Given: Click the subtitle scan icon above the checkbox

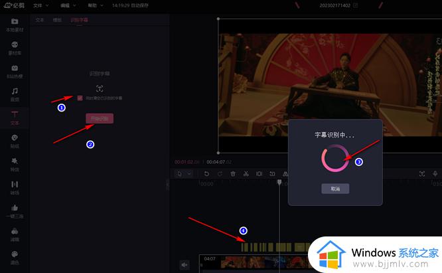Looking at the screenshot, I should click(100, 88).
